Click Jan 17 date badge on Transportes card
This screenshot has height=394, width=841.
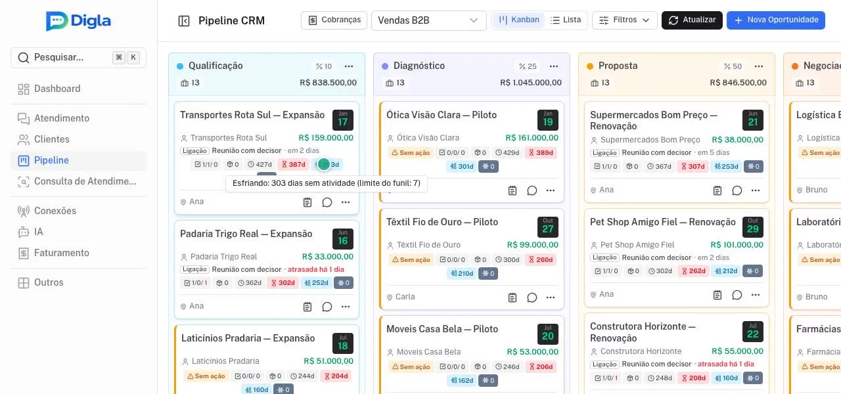[343, 120]
